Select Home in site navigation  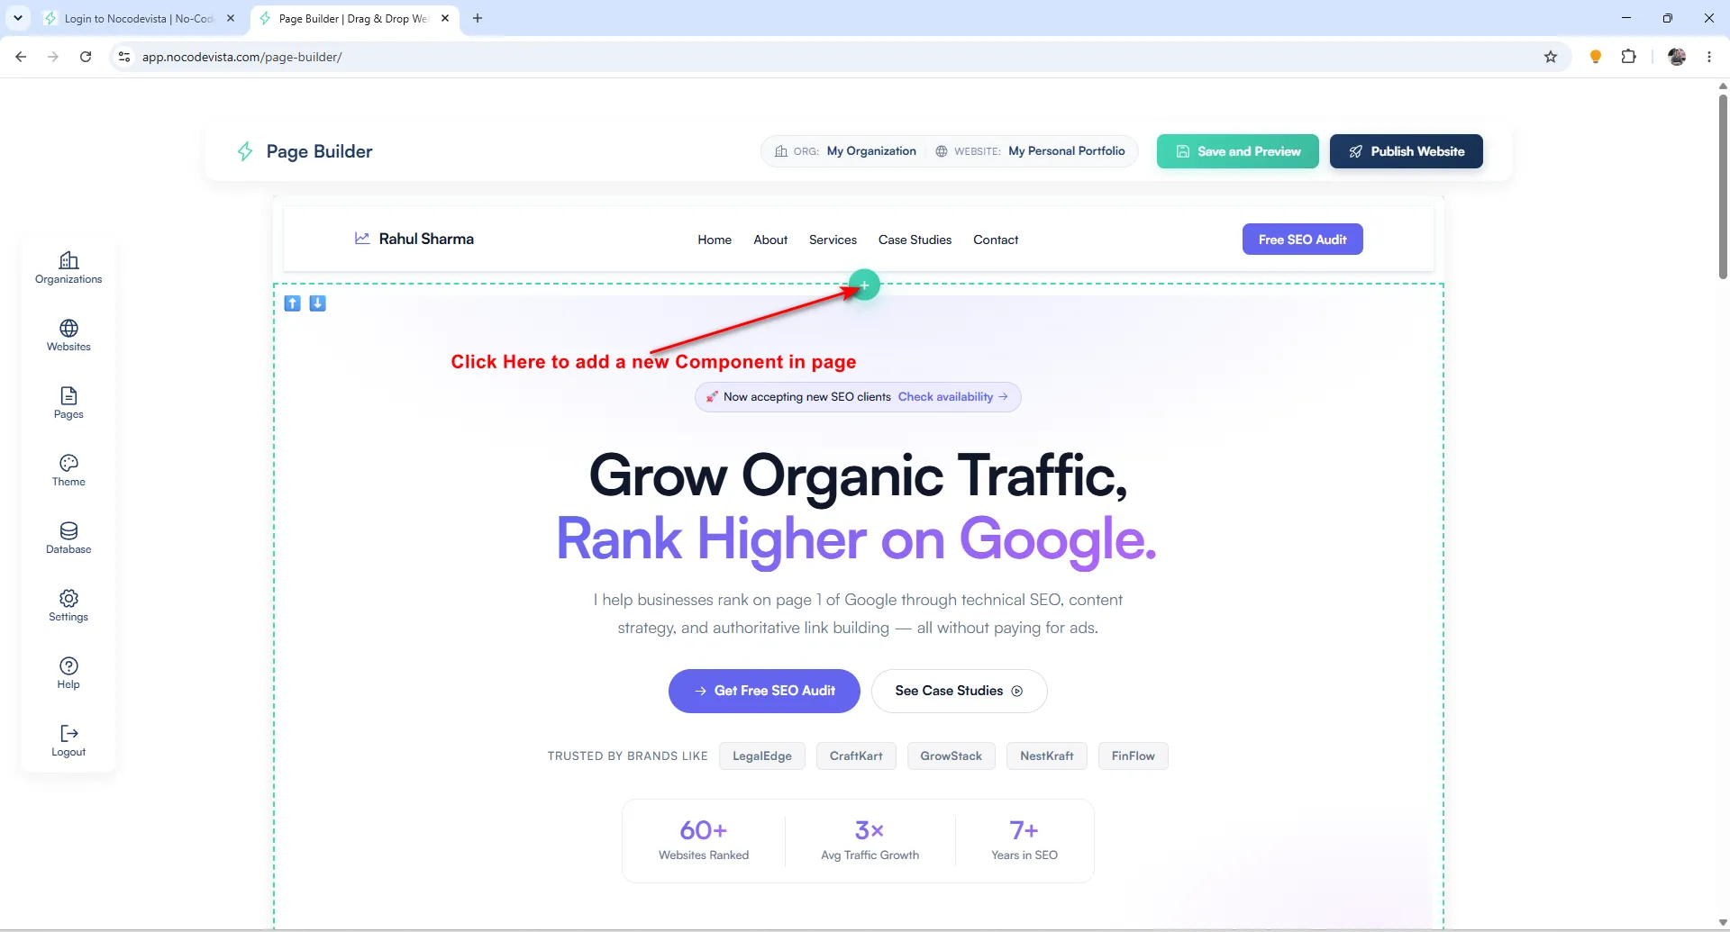715,240
